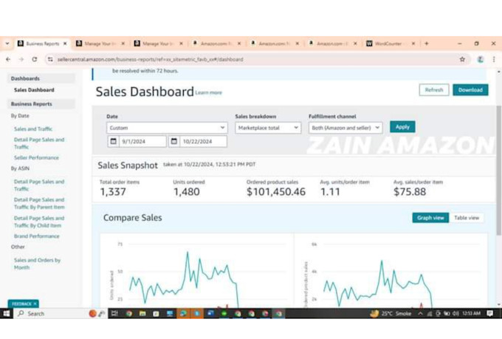Click the Download button

(470, 90)
